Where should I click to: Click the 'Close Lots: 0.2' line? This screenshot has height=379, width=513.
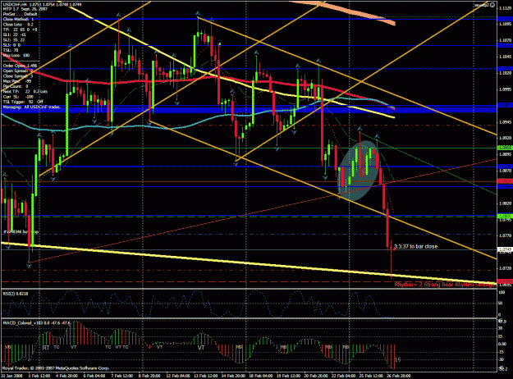[x=18, y=25]
